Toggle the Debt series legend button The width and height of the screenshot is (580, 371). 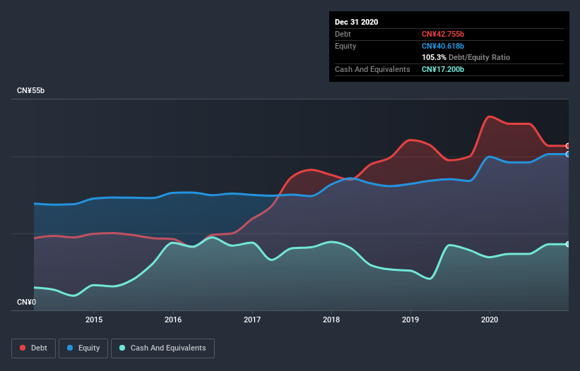(33, 348)
